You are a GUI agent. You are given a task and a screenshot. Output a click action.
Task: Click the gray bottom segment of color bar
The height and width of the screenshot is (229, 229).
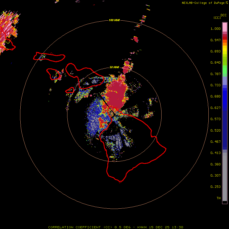coord(225,177)
